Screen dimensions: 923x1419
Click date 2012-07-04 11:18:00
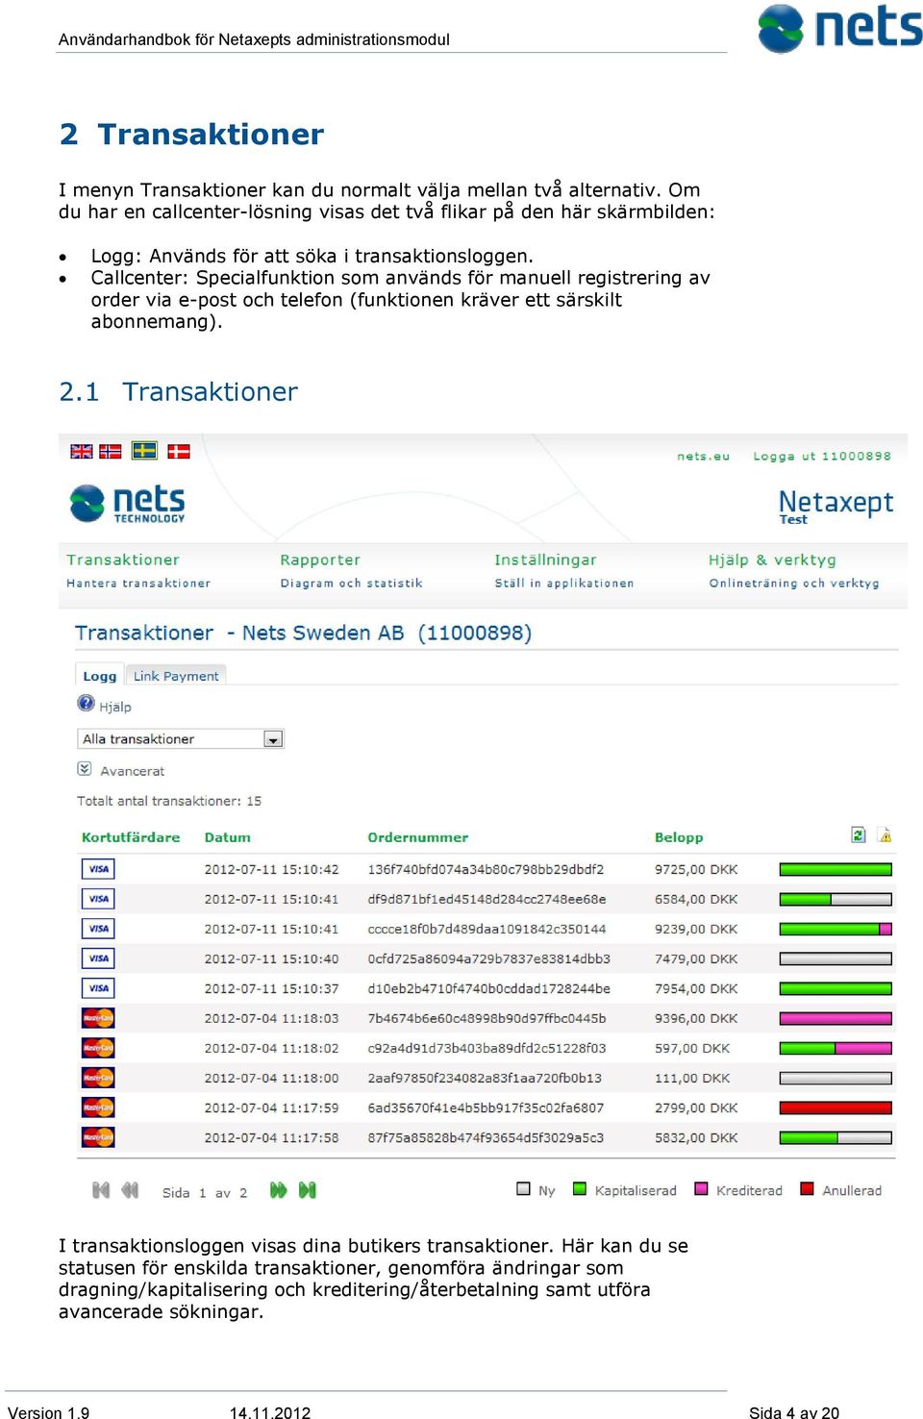[271, 1078]
